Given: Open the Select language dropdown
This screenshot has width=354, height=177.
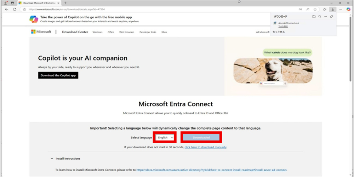Looking at the screenshot, I should pyautogui.click(x=166, y=137).
